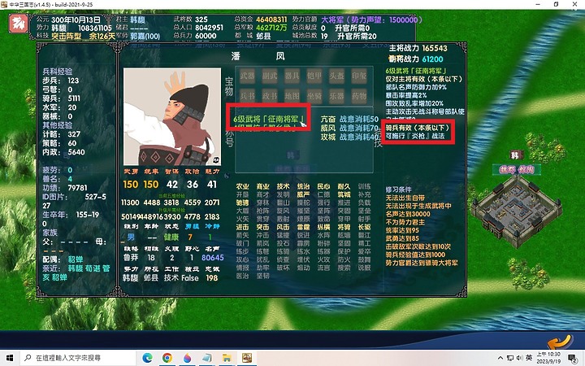Click the 突击 skill

[x=262, y=227]
